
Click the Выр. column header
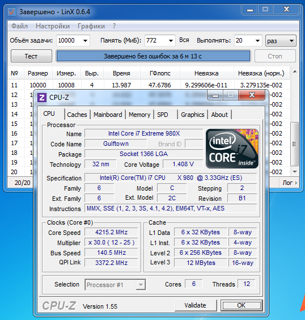pyautogui.click(x=92, y=73)
